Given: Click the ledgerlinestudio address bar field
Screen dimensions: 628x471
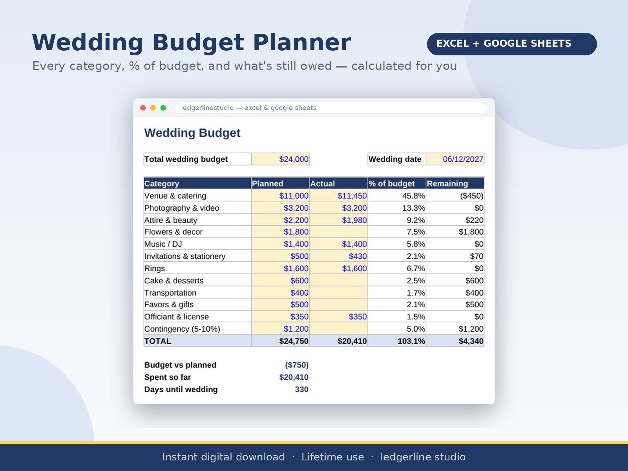Looking at the screenshot, I should click(x=330, y=108).
